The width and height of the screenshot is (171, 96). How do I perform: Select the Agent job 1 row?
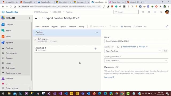click(x=68, y=49)
